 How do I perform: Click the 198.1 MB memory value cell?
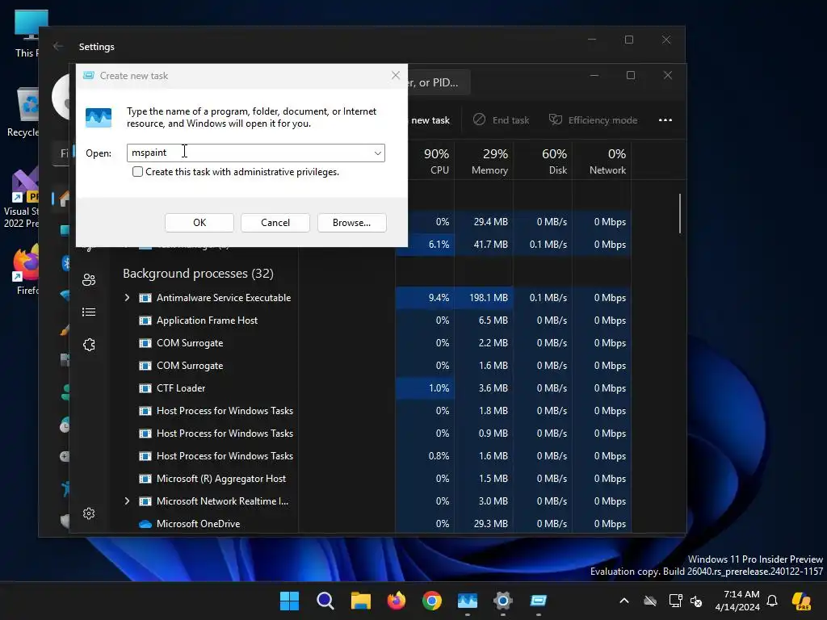click(484, 298)
